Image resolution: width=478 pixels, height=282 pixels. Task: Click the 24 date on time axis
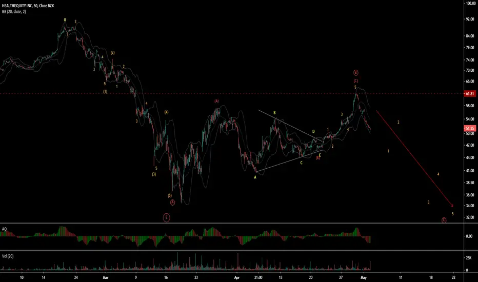coord(76,277)
